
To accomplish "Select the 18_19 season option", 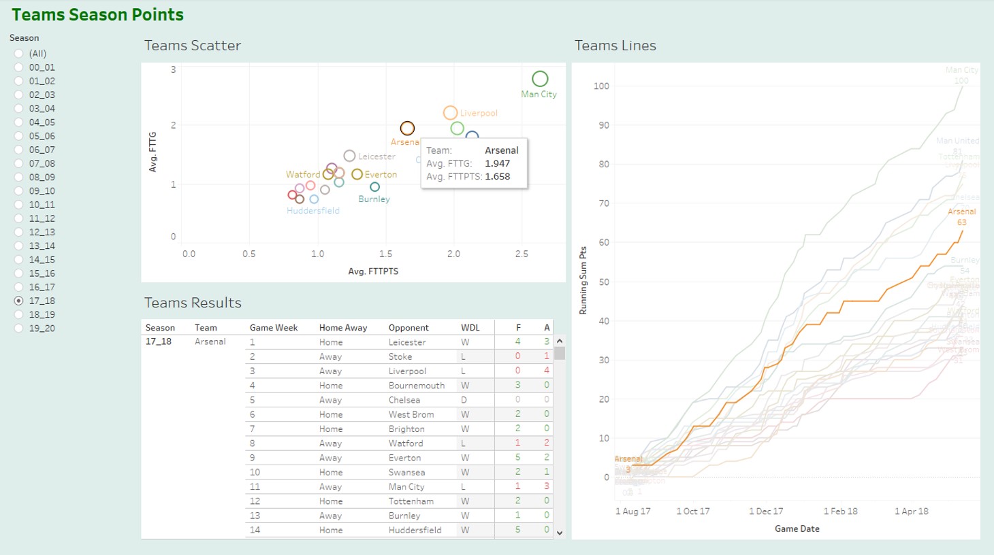I will 19,314.
